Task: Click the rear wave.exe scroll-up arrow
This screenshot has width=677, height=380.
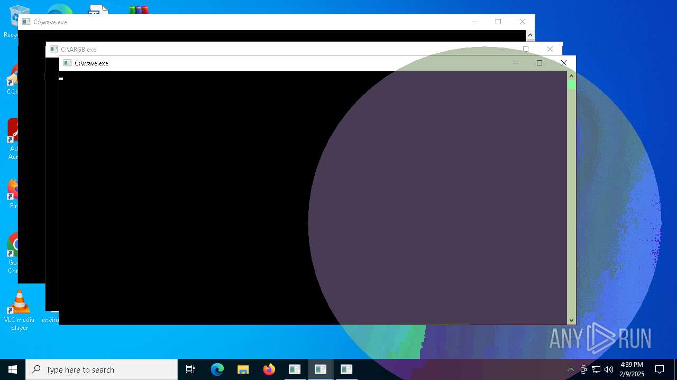Action: click(530, 35)
